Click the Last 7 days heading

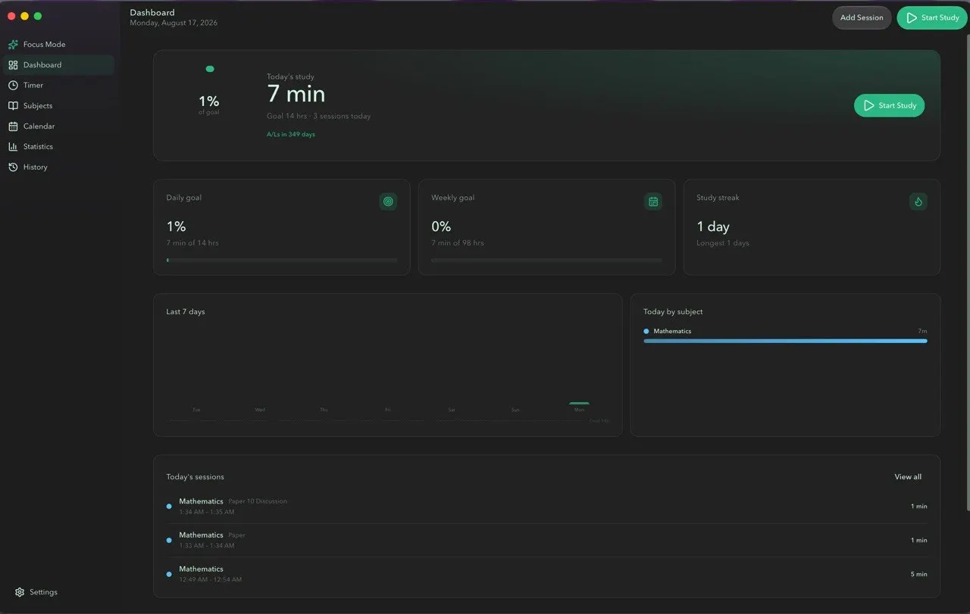coord(186,312)
